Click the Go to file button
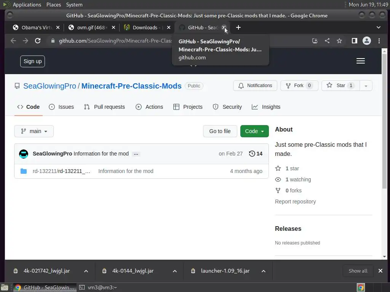Screen dimensions: 390x292 point(220,131)
